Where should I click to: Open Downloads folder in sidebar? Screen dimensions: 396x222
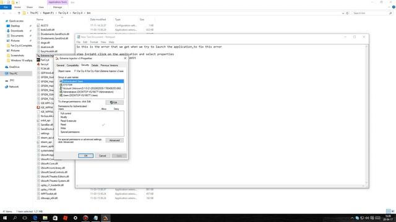(17, 31)
